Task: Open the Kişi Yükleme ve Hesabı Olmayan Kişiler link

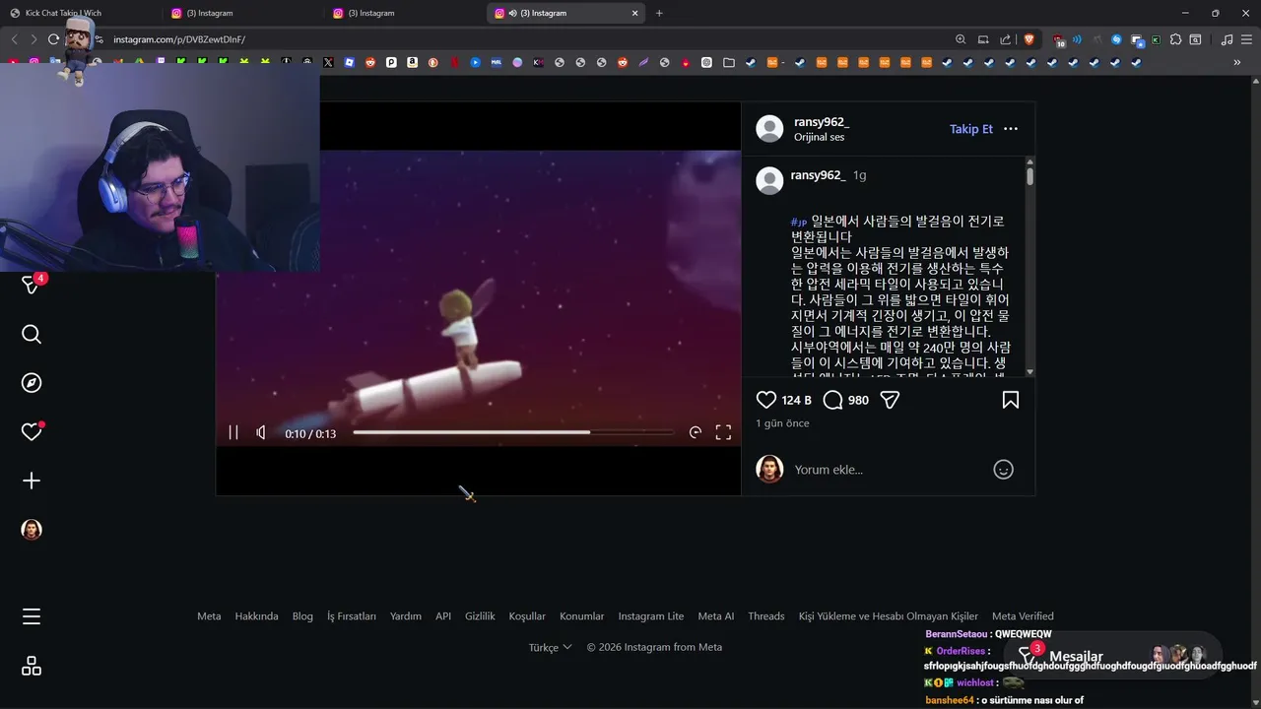Action: (888, 616)
